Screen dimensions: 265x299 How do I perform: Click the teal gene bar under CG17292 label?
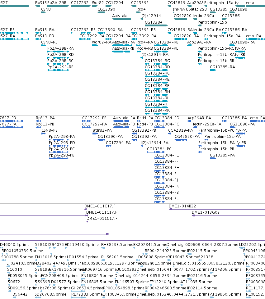[x=81, y=6]
